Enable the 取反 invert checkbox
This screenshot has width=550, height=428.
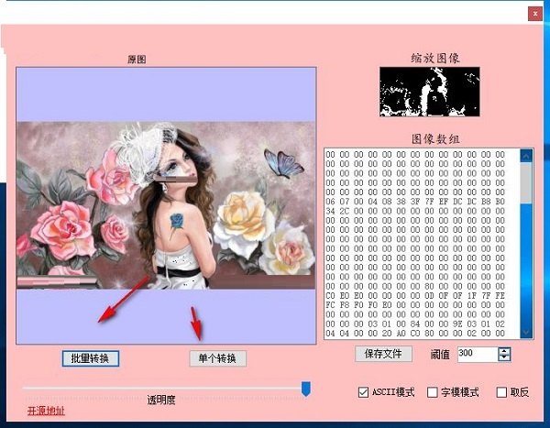[501, 392]
